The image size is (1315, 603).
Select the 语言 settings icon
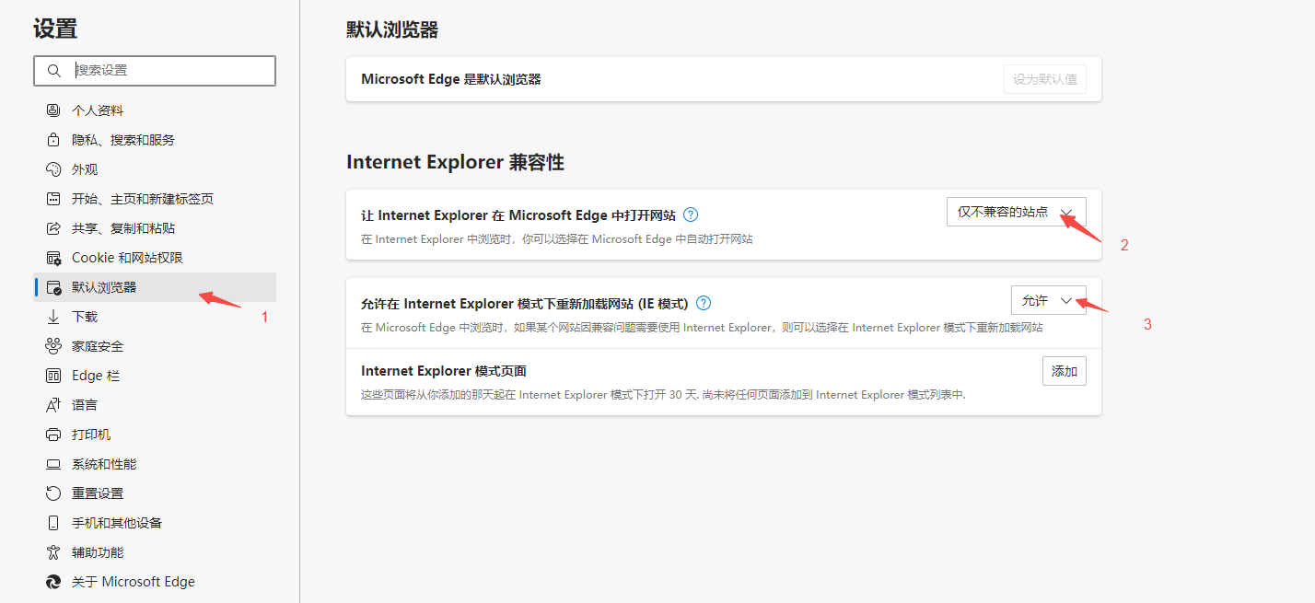tap(52, 404)
